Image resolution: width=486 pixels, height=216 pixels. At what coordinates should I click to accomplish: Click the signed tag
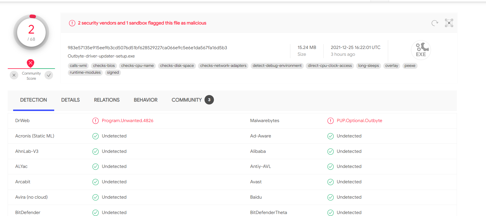[113, 73]
